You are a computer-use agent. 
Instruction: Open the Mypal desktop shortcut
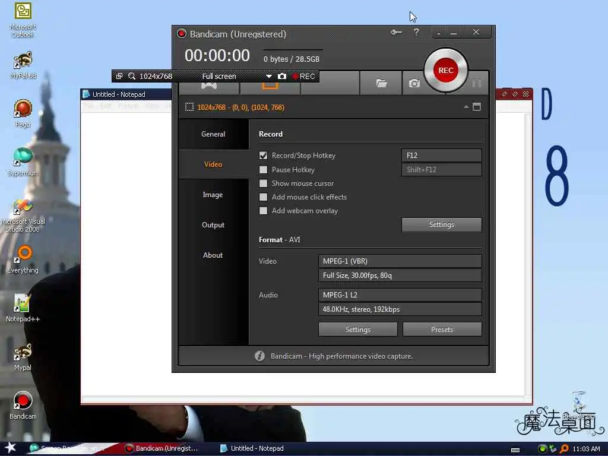coord(23,357)
